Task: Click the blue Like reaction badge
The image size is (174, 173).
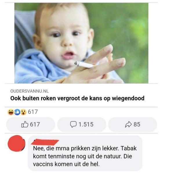Action: (x=17, y=112)
